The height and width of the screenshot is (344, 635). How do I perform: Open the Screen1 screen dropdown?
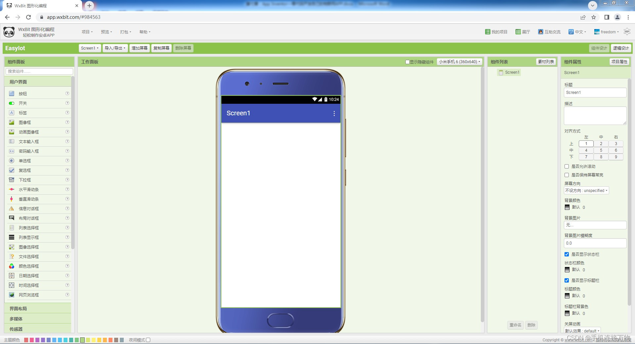[89, 48]
